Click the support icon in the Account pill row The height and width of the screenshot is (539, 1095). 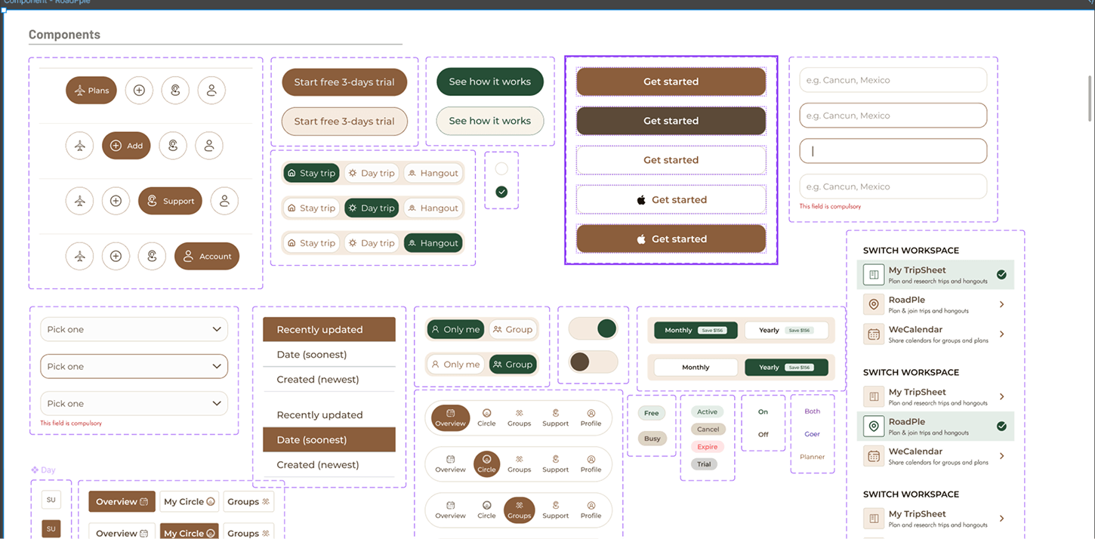point(152,256)
